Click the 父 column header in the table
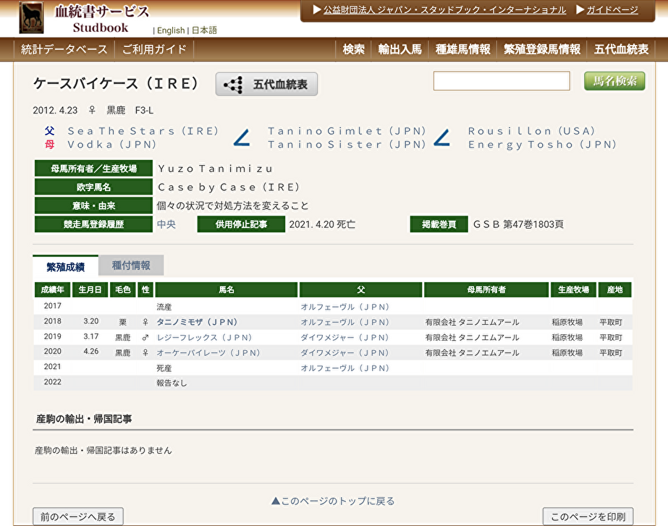 point(361,289)
